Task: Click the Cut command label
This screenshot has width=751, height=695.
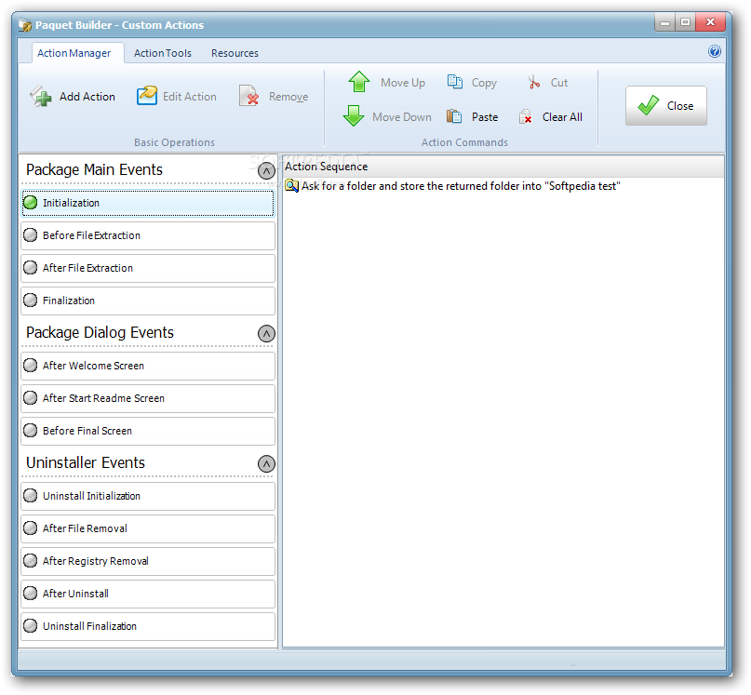Action: coord(559,83)
